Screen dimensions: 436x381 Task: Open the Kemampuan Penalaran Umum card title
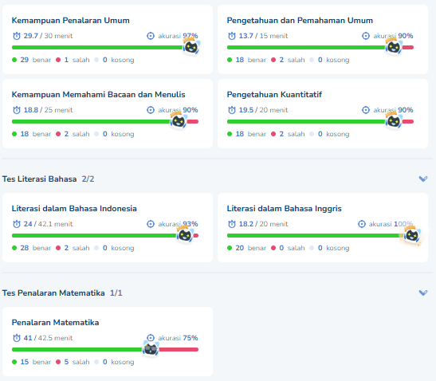point(71,21)
